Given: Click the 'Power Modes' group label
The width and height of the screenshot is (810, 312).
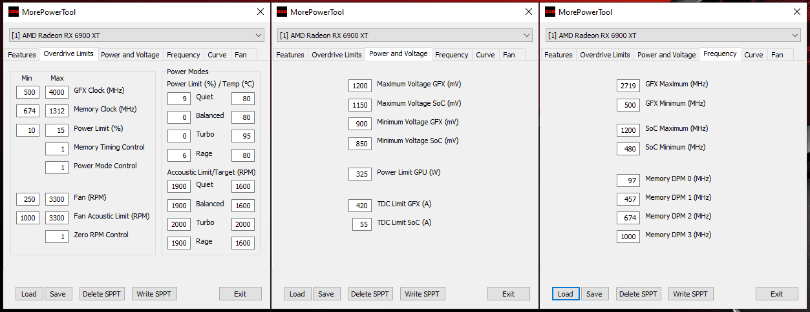Looking at the screenshot, I should 188,72.
